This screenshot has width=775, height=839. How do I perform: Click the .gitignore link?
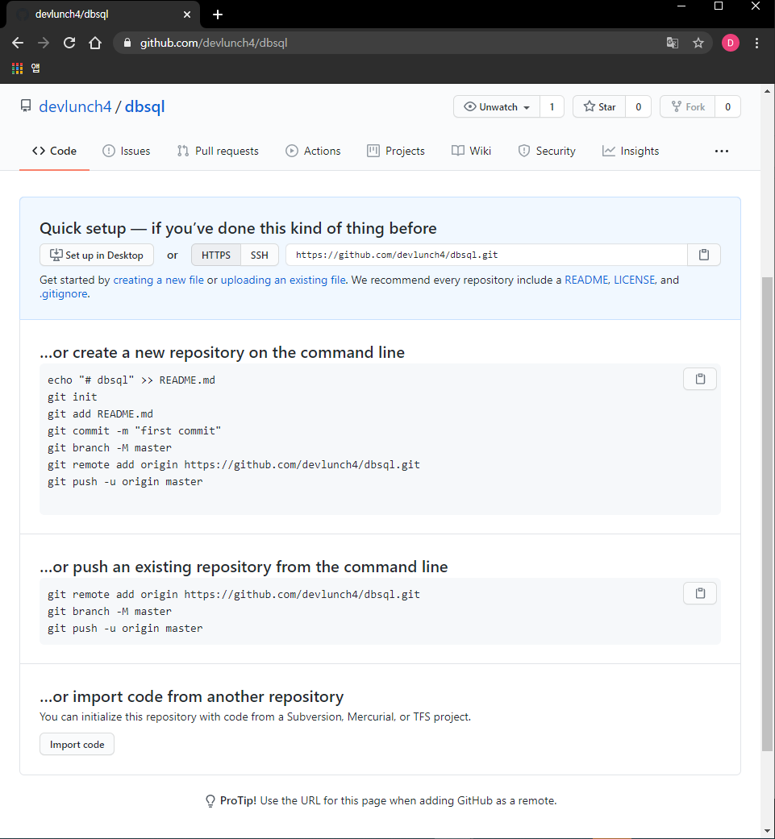point(64,293)
